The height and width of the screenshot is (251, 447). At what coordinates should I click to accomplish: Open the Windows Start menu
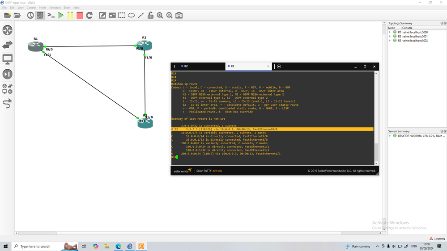point(5,246)
